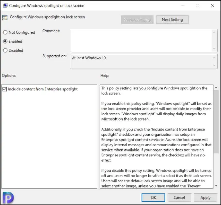
Task: Click the help paragraph starting 'If you enable'
Action: pos(156,111)
